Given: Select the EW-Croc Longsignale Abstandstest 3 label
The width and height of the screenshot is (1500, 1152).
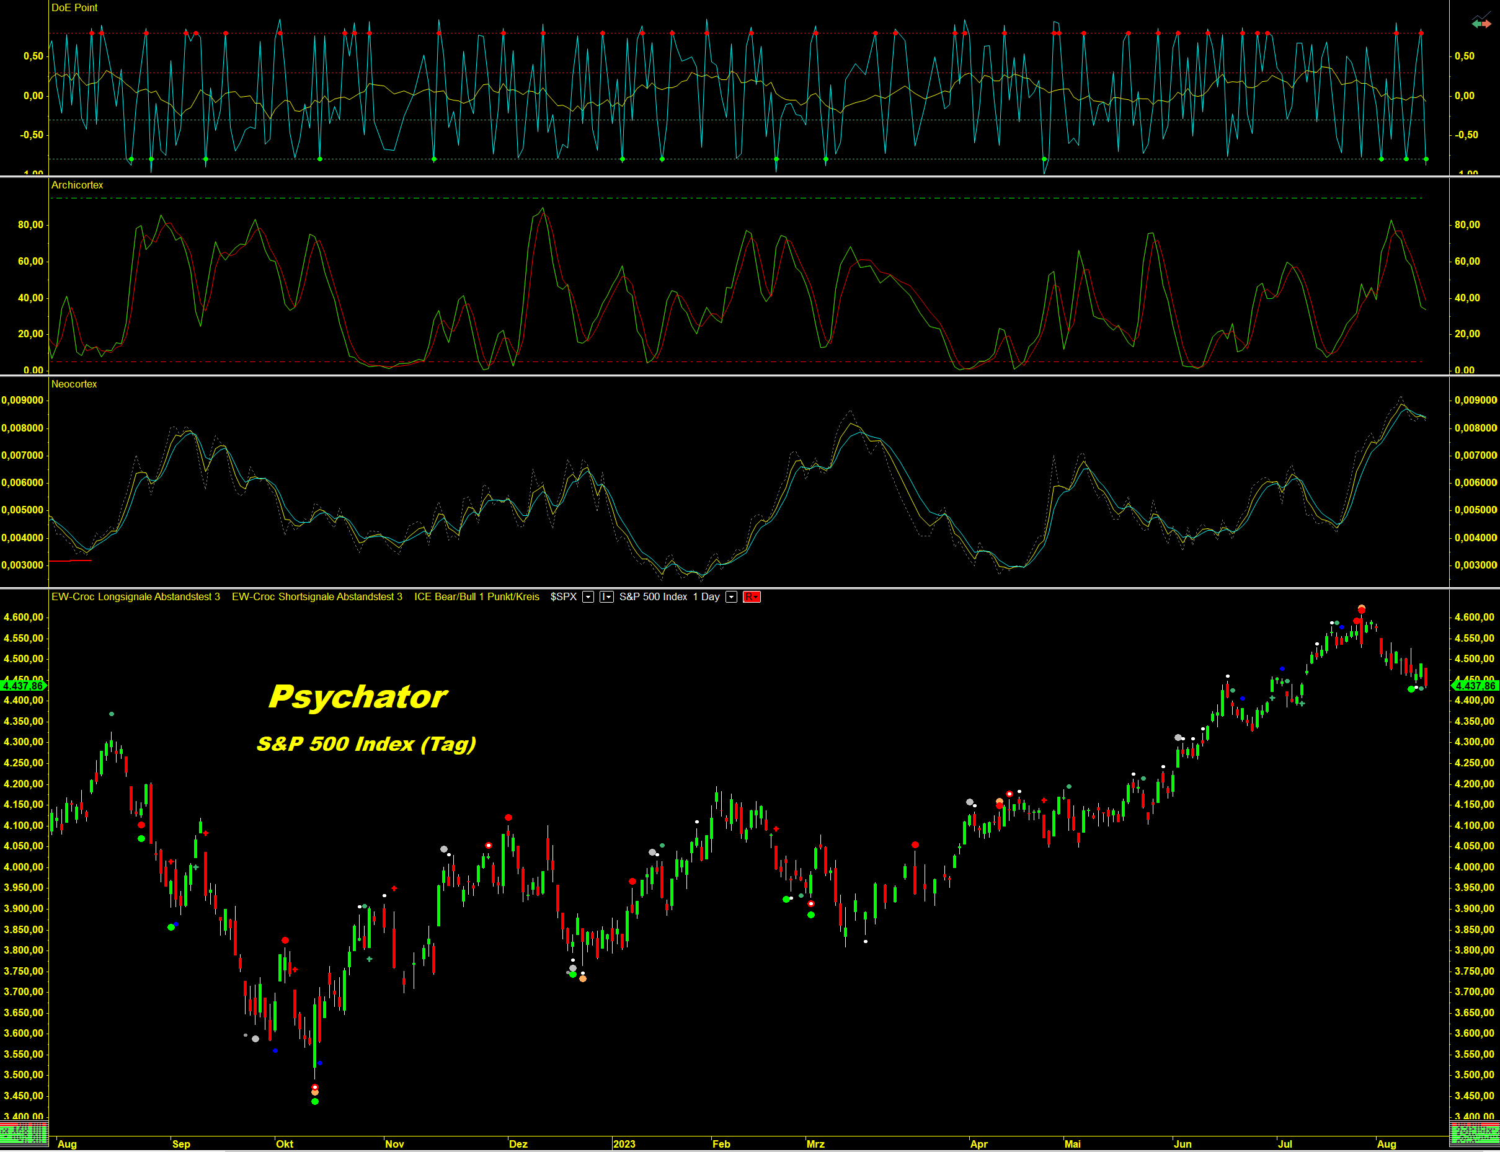Looking at the screenshot, I should click(x=136, y=596).
